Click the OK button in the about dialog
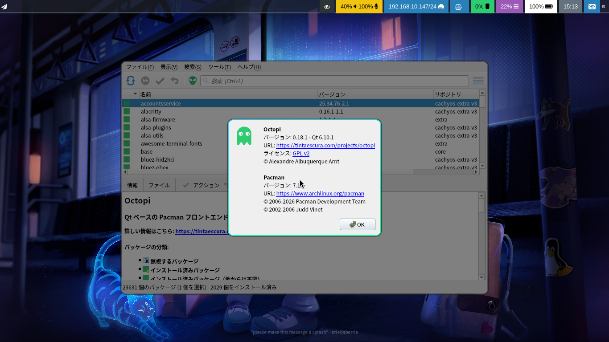 [357, 224]
